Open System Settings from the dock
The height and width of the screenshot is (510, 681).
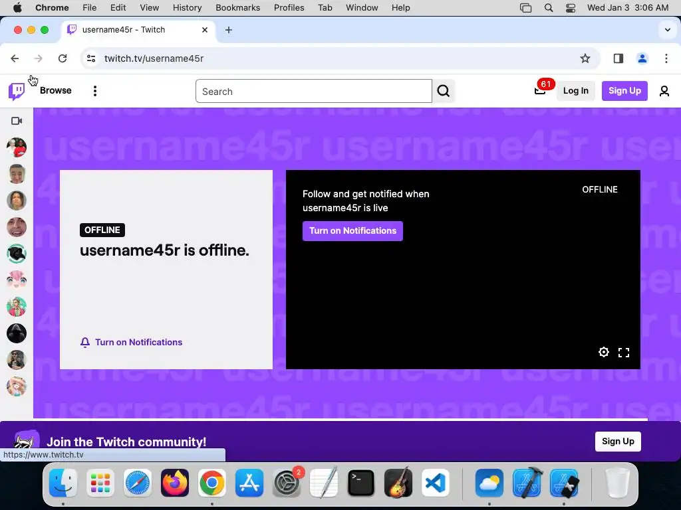287,483
